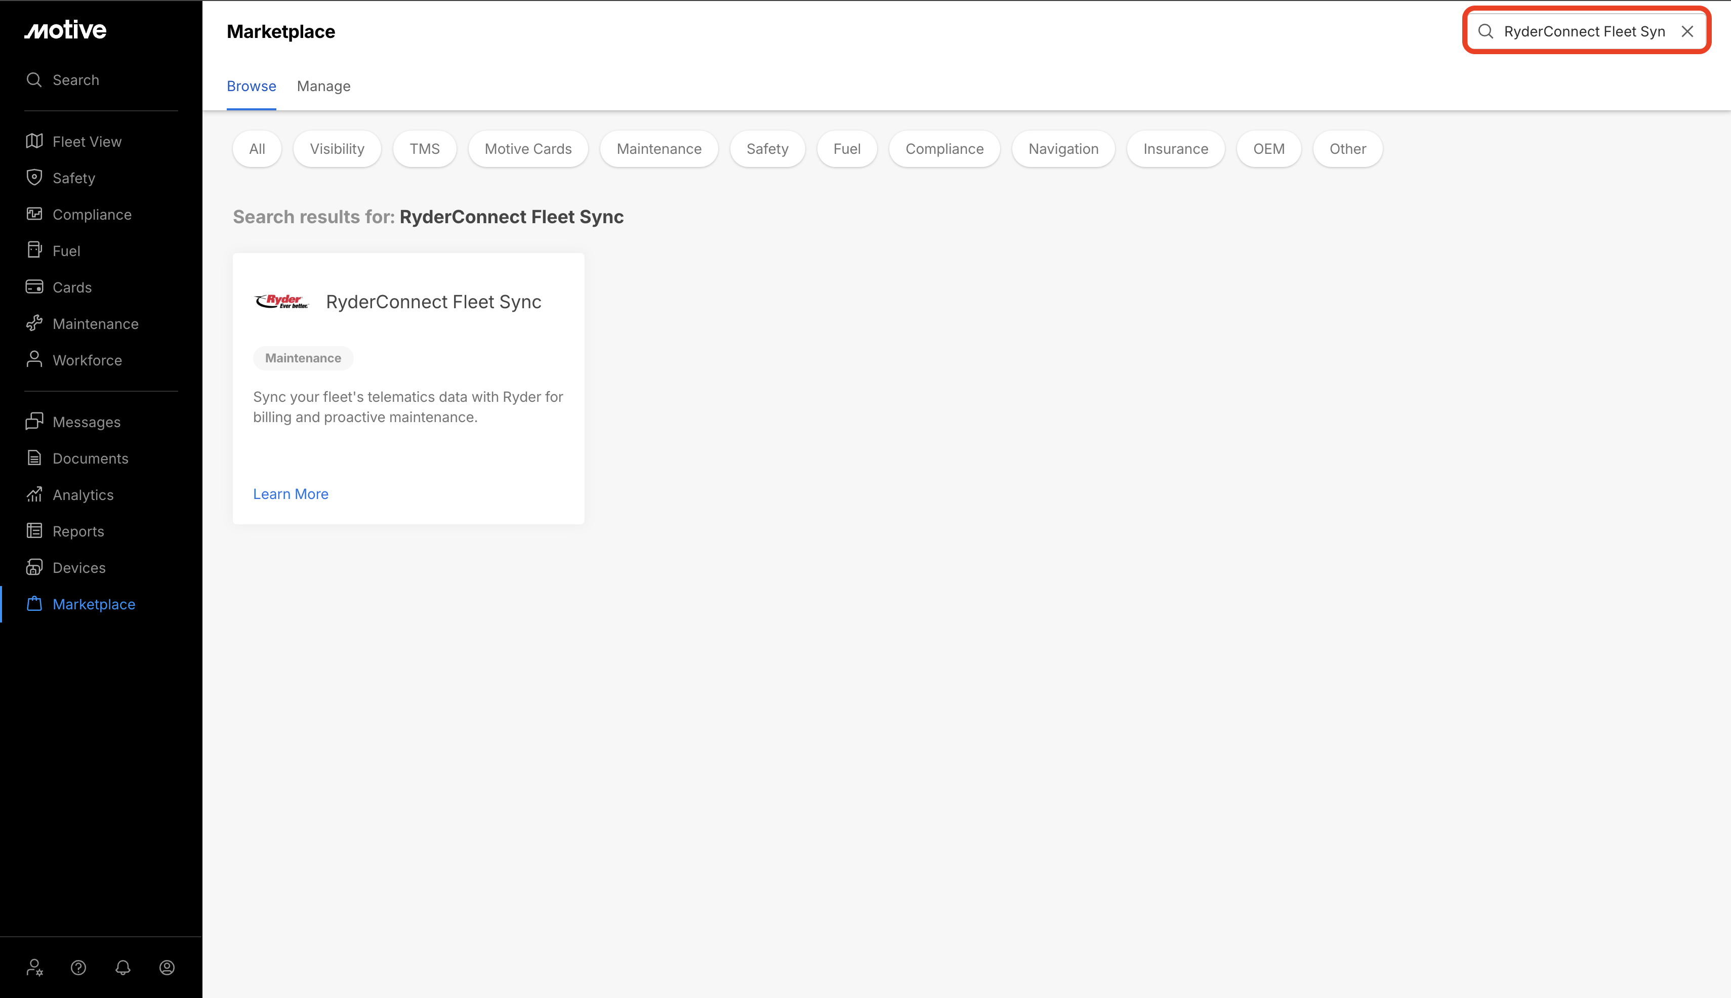Filter by OEM category
The height and width of the screenshot is (998, 1731).
coord(1269,149)
